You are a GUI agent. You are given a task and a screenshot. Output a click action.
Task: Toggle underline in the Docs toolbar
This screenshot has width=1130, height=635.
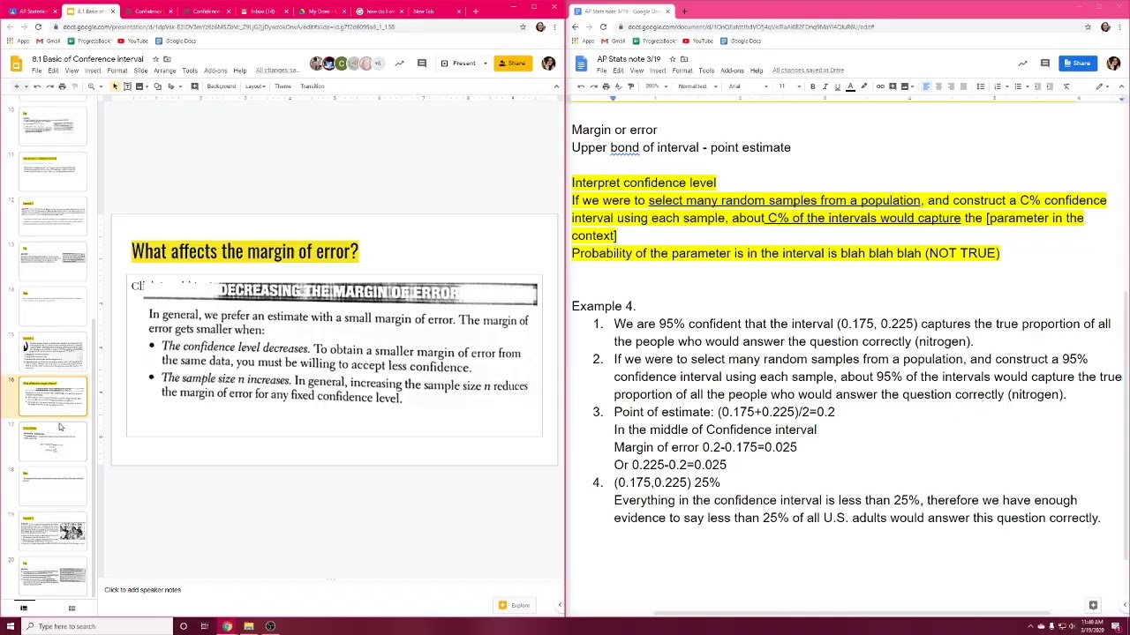click(837, 86)
